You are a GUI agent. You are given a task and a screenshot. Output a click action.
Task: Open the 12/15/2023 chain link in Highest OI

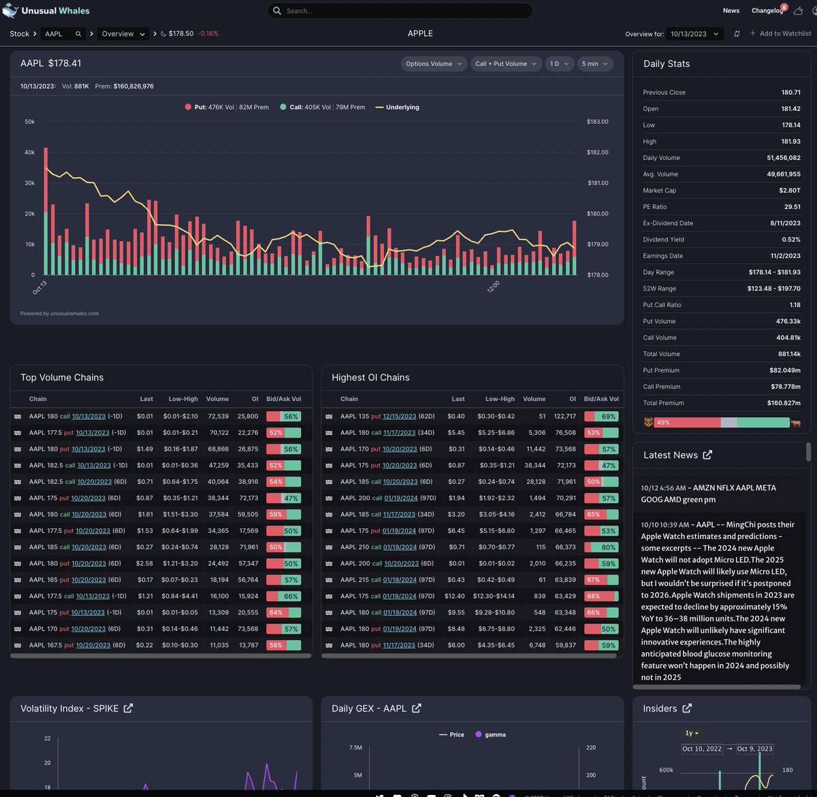click(398, 416)
